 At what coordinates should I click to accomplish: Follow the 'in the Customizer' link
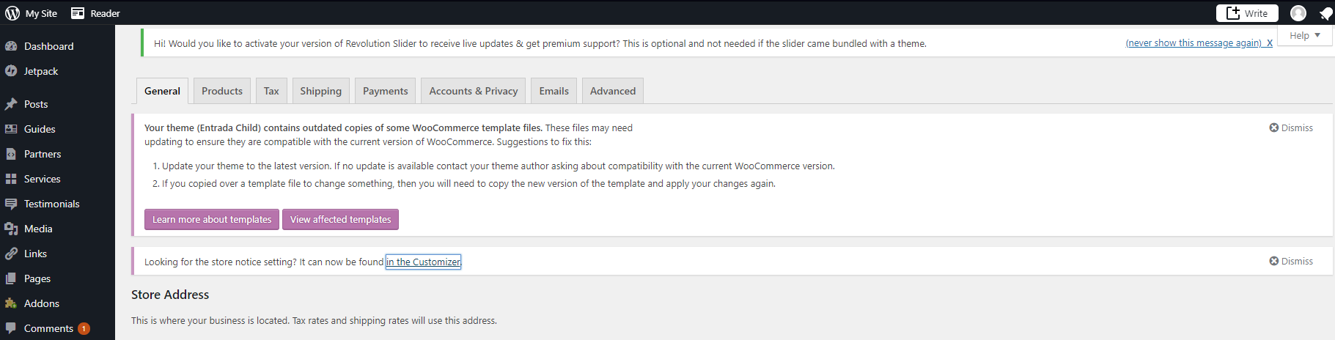pos(424,262)
